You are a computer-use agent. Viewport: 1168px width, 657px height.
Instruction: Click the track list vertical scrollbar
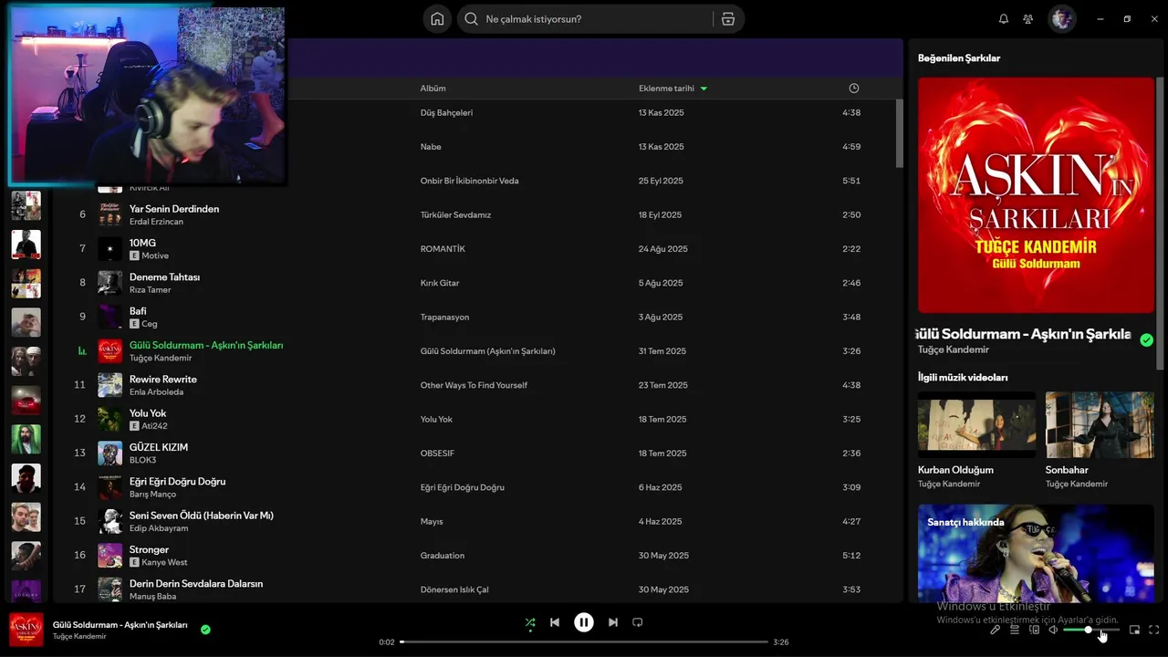click(x=899, y=133)
